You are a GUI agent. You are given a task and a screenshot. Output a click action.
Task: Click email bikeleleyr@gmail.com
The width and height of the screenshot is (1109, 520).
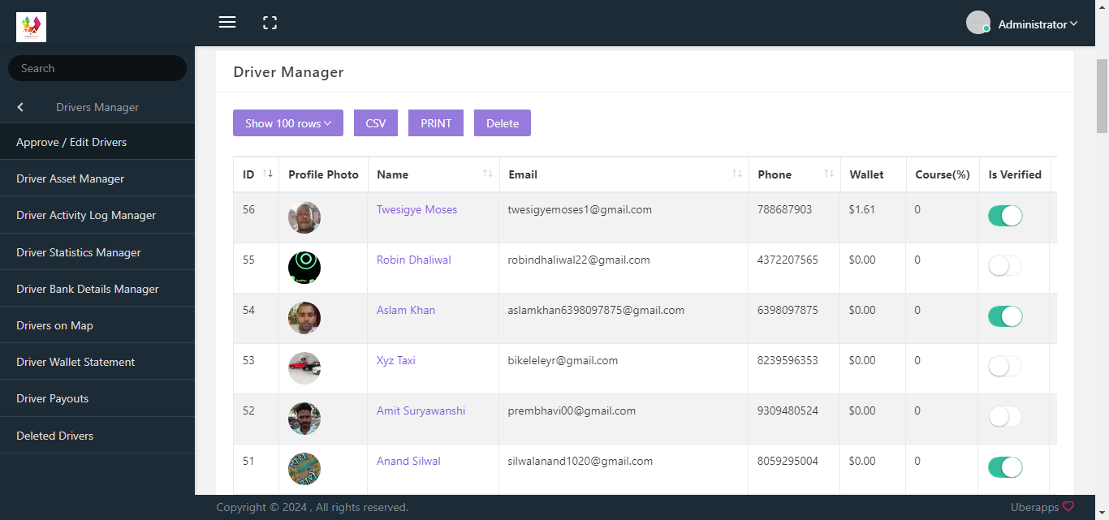(x=563, y=360)
